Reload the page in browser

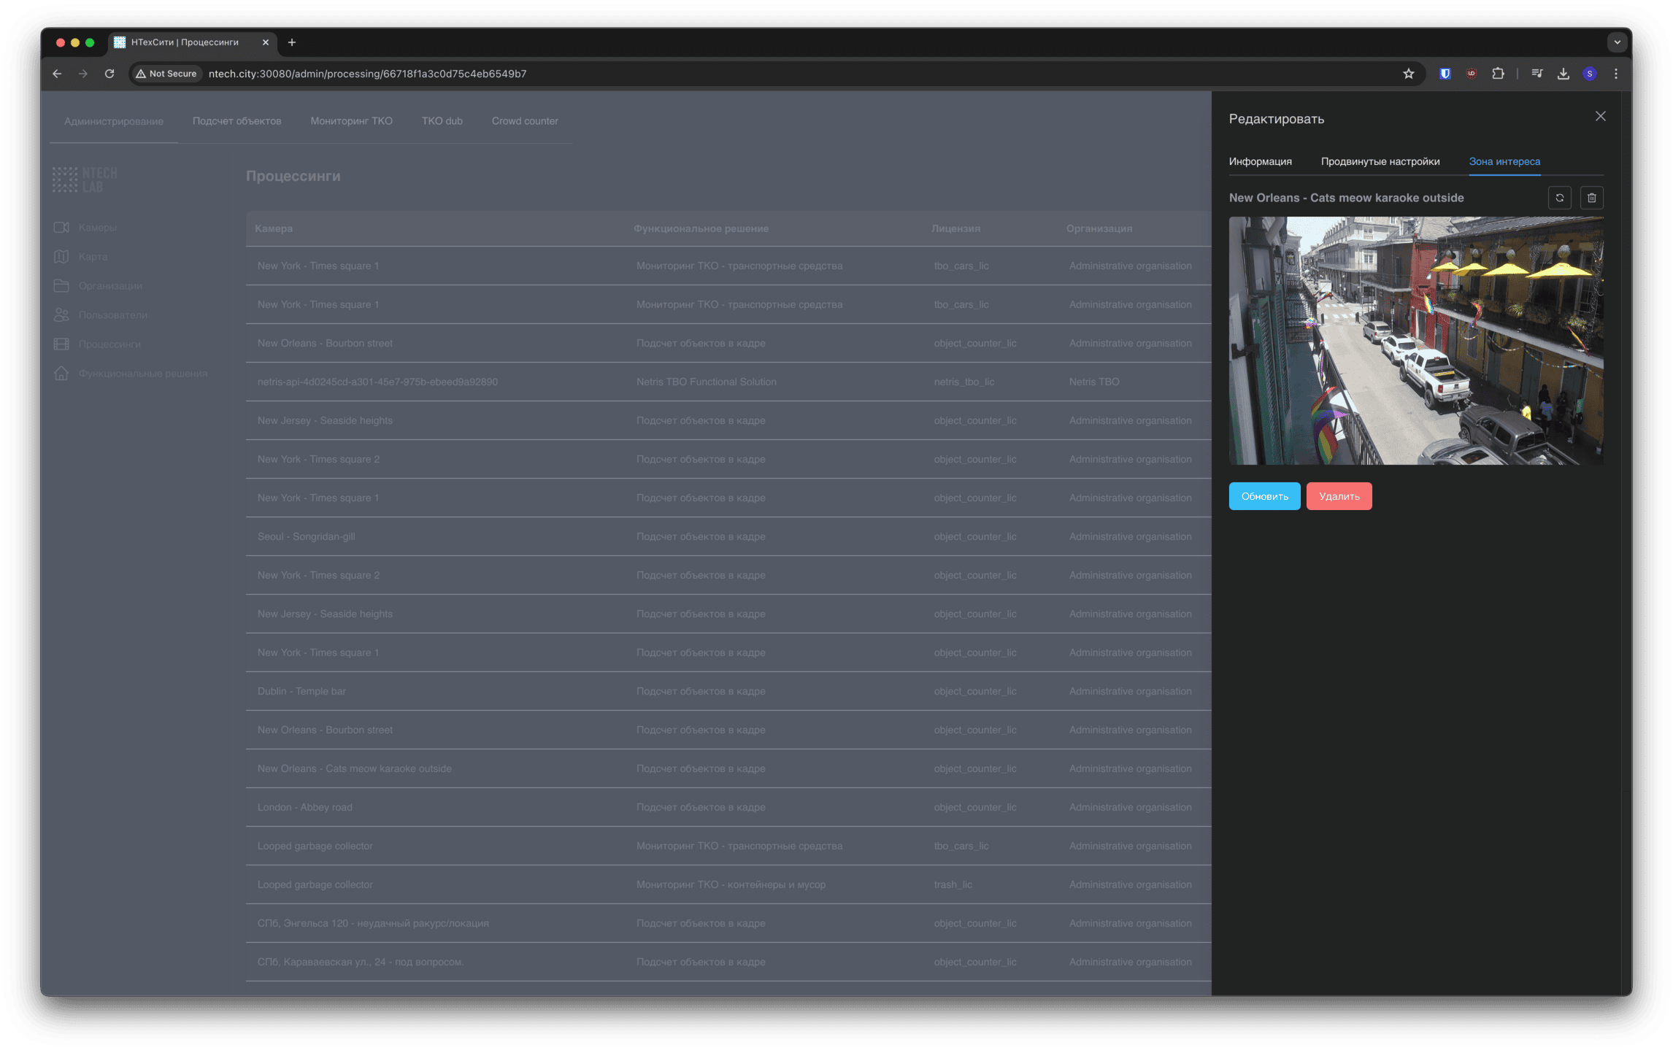(109, 74)
